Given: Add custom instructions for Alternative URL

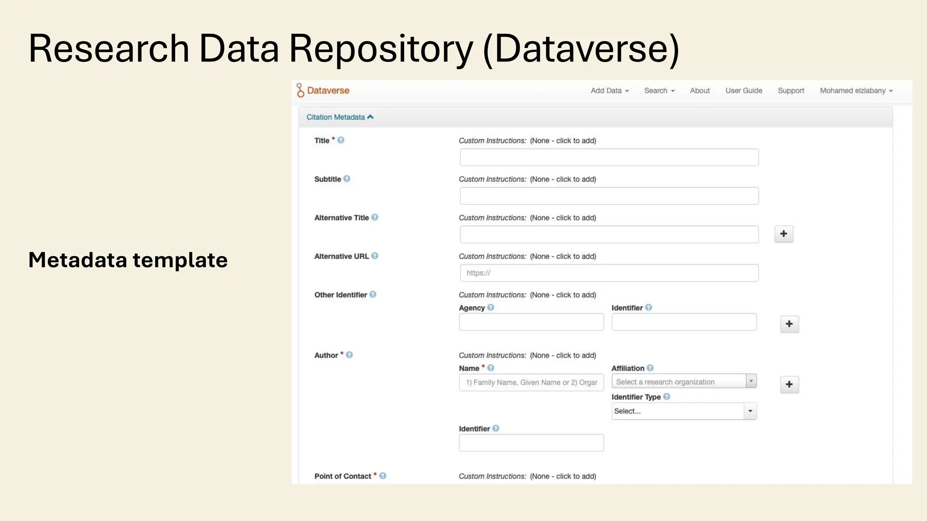Looking at the screenshot, I should click(x=563, y=256).
